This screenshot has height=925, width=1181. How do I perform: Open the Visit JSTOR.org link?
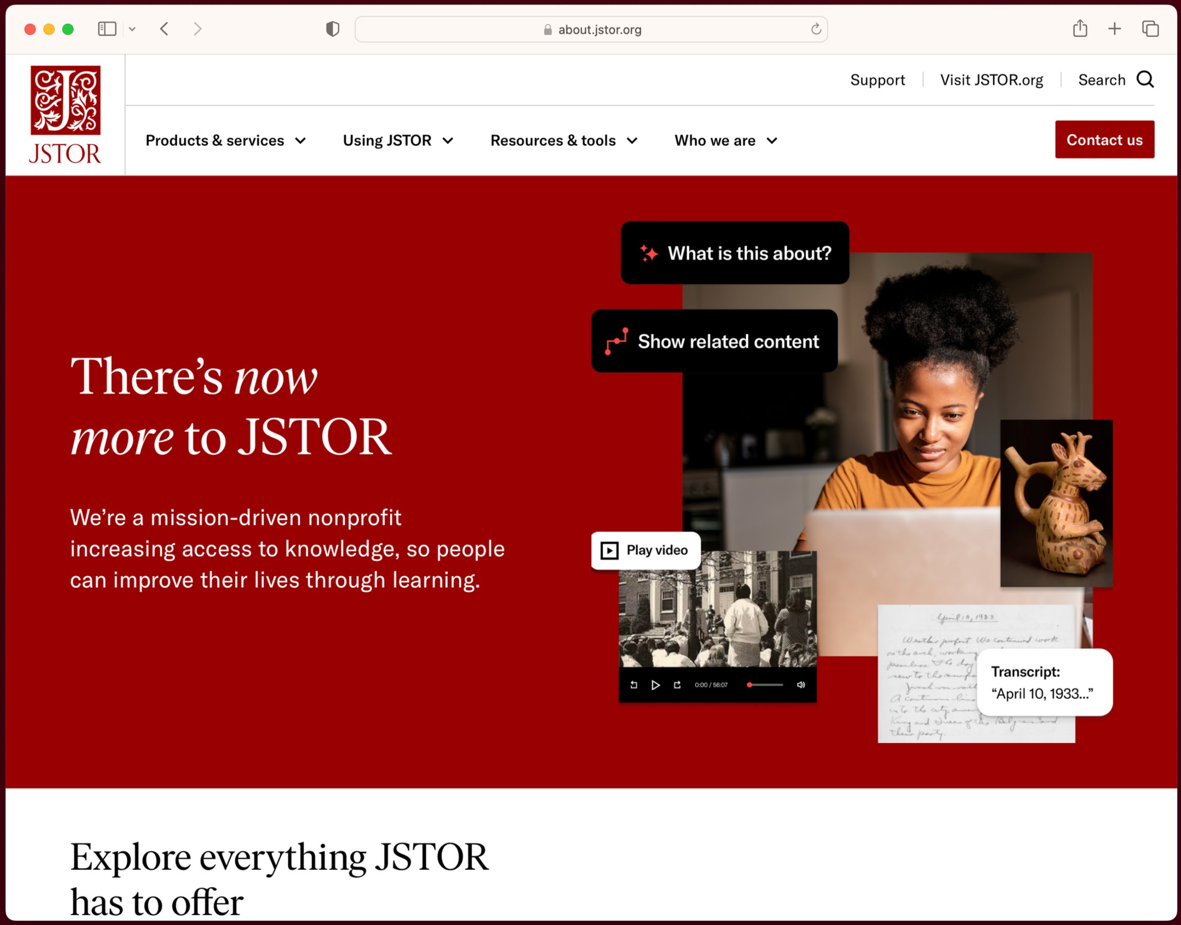tap(991, 80)
